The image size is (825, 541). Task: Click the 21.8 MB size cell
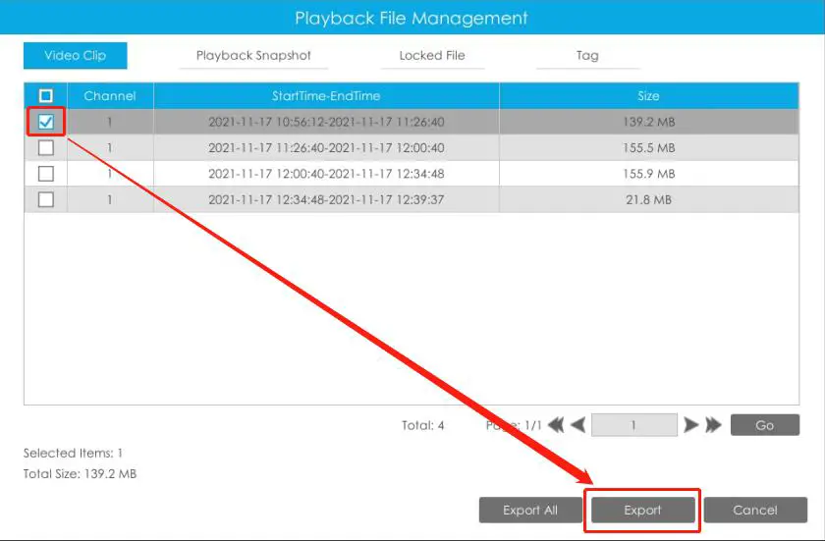tap(649, 199)
